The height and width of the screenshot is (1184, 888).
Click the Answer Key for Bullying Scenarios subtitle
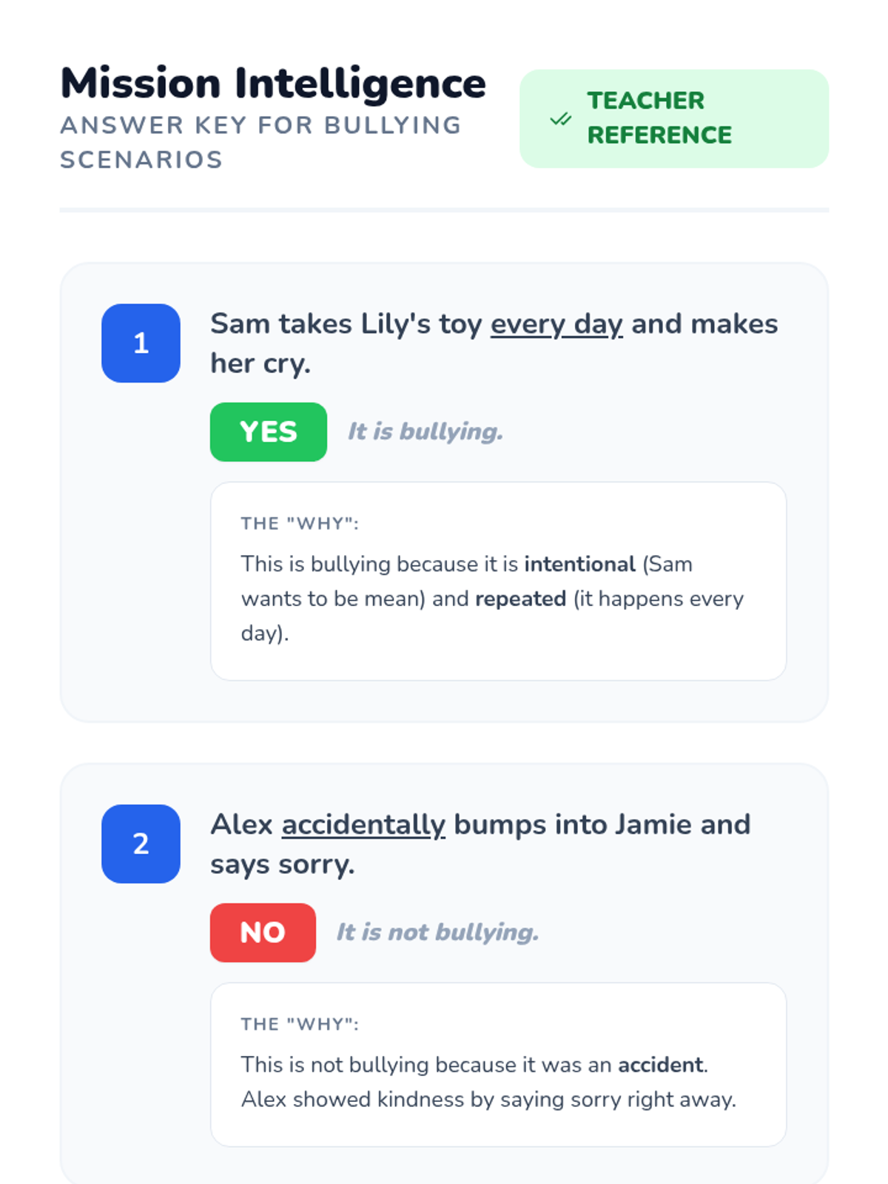[260, 142]
